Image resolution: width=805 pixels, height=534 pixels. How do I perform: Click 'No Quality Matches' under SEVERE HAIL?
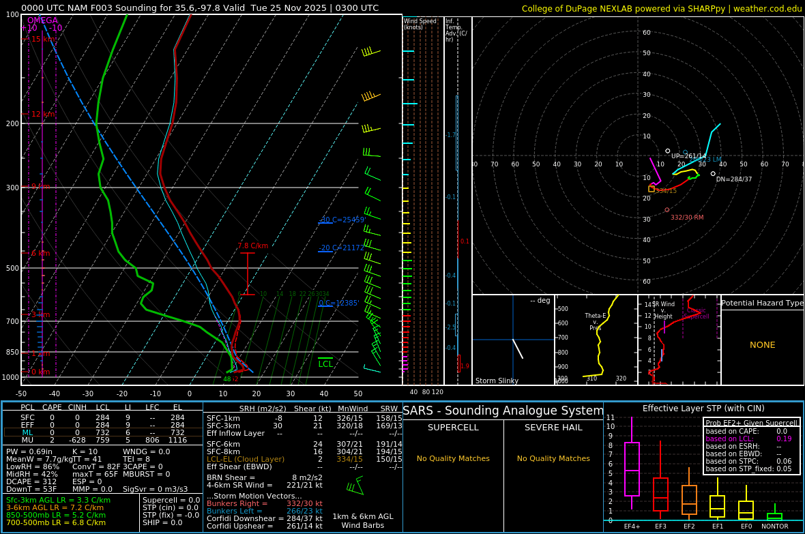(x=553, y=458)
